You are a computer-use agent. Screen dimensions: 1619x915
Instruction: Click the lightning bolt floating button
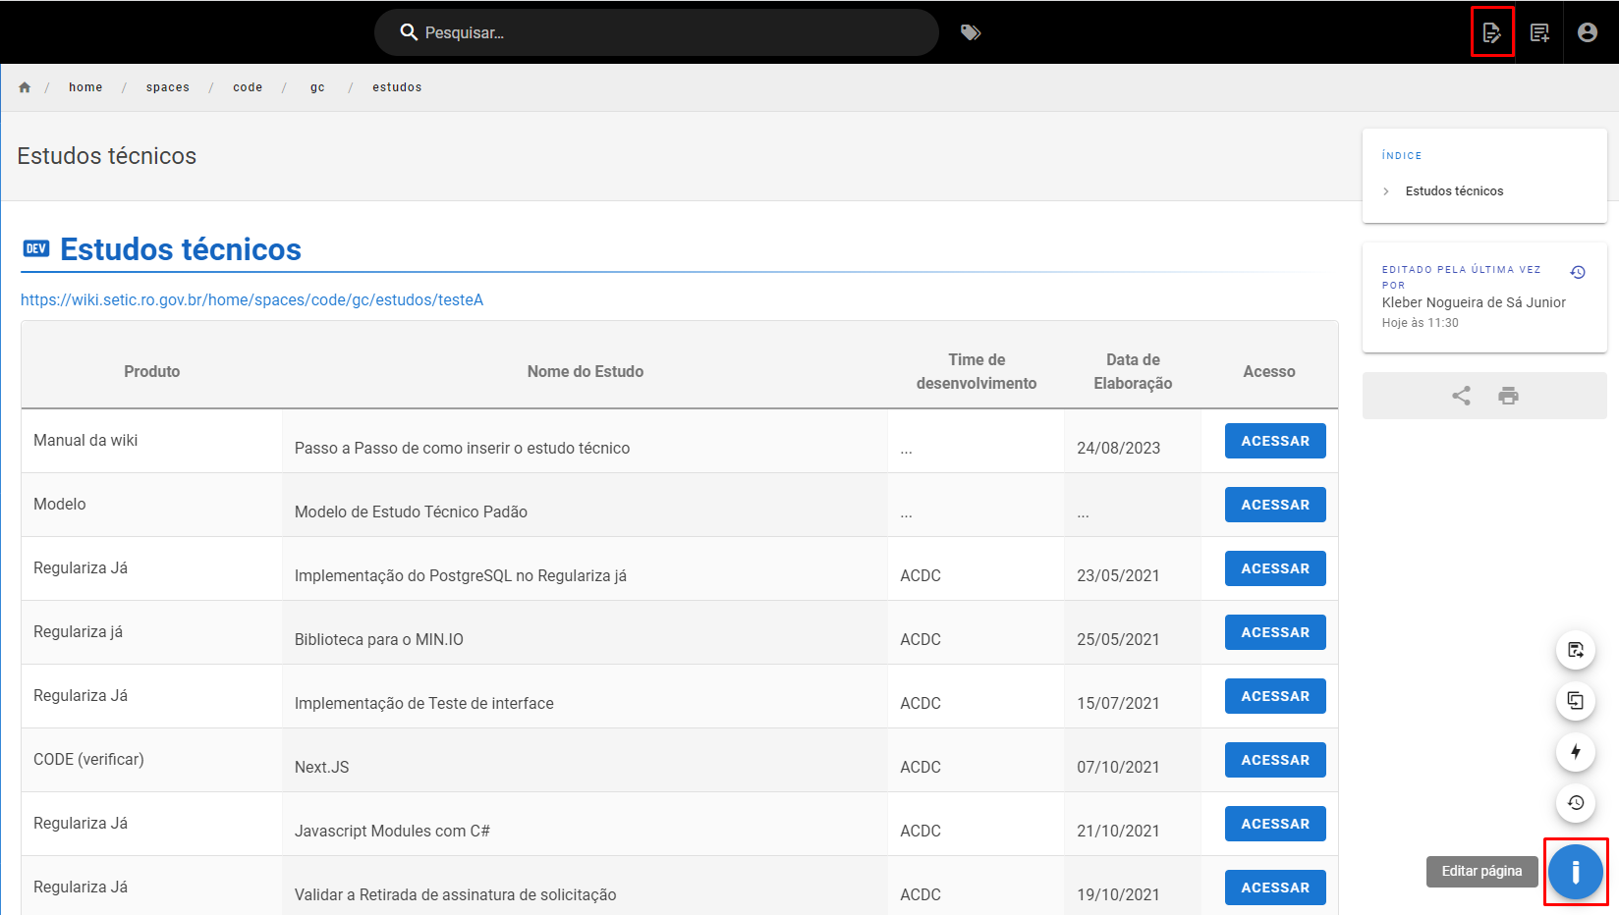(1576, 752)
